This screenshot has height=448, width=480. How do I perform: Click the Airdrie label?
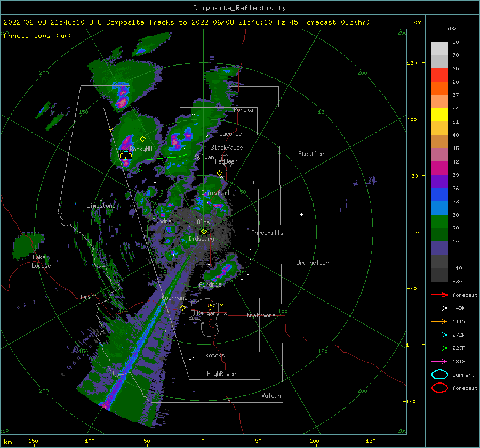point(210,284)
